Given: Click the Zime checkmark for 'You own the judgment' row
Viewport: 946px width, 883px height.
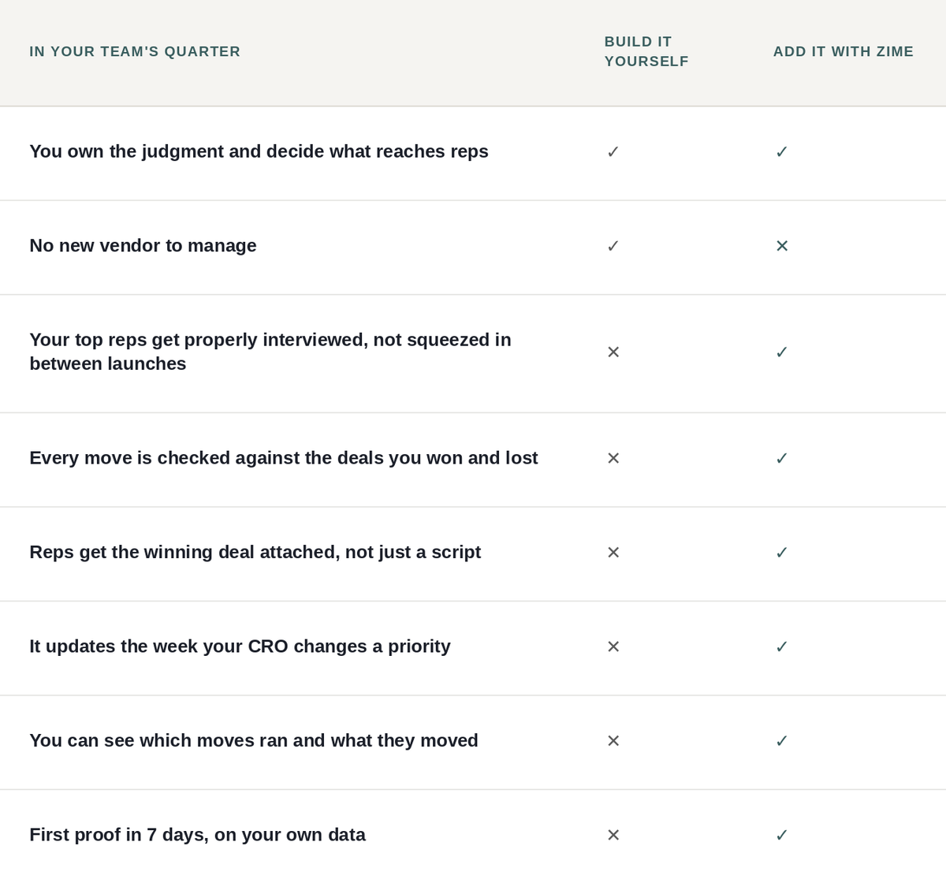Looking at the screenshot, I should [782, 152].
